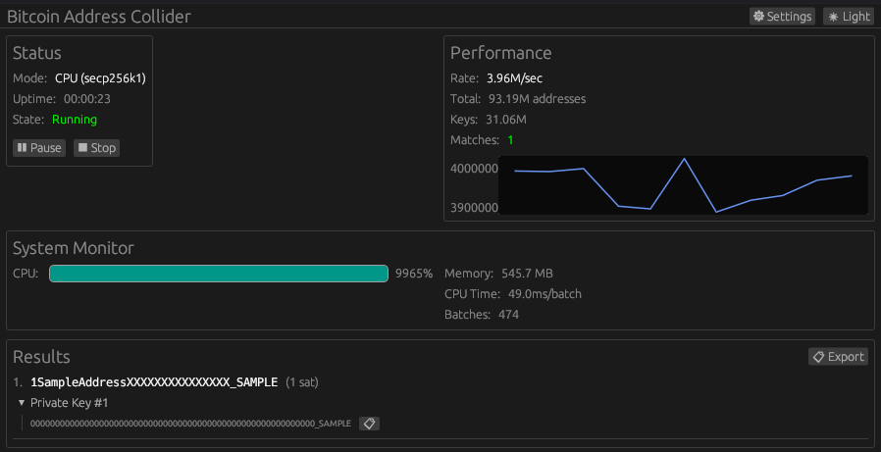Click the 49.0ms/batch CPU time value
The width and height of the screenshot is (881, 452).
(544, 294)
